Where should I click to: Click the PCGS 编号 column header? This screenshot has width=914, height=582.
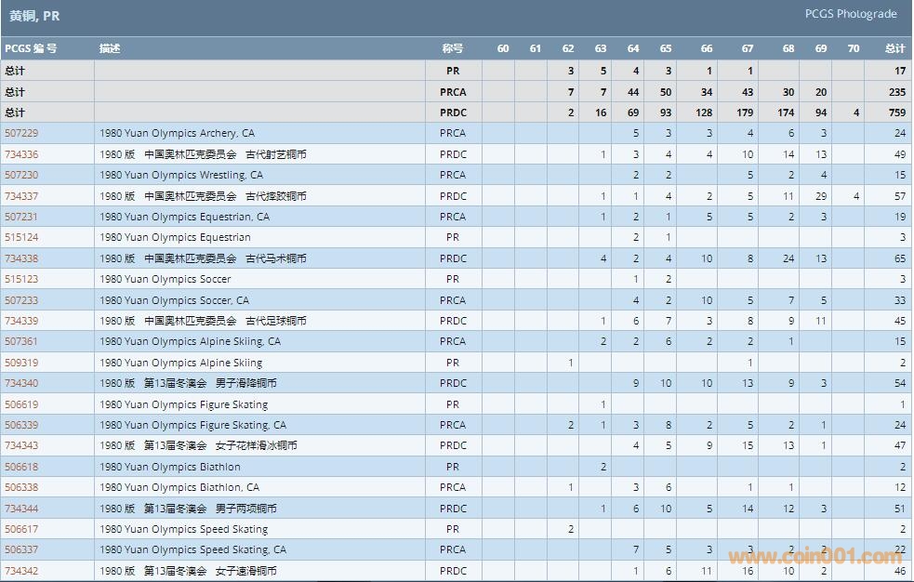click(x=31, y=48)
